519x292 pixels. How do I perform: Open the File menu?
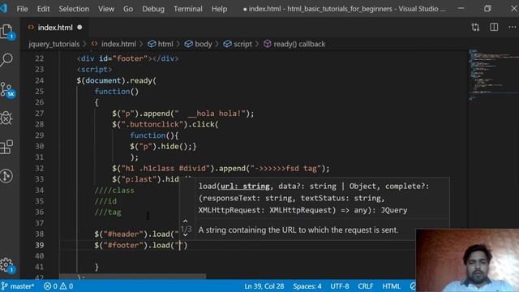(x=22, y=9)
